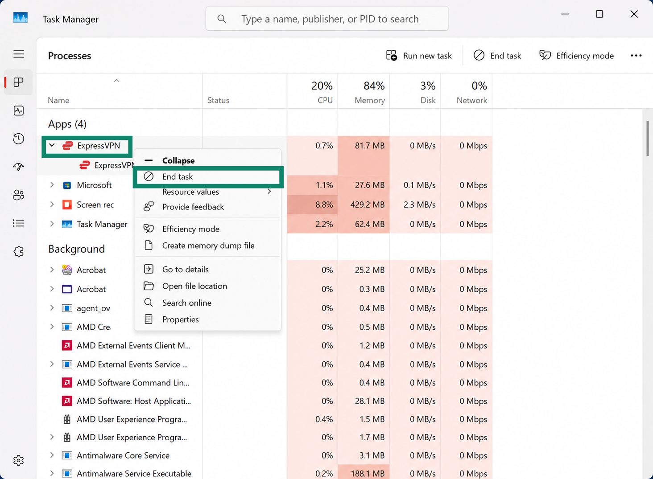The image size is (653, 479).
Task: Sort processes by Memory column header
Action: point(364,92)
